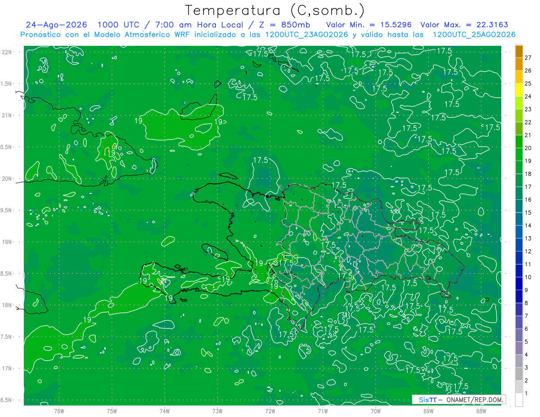Pick the white swatch below legend value 1
Image resolution: width=540 pixels, height=417 pixels.
pyautogui.click(x=519, y=400)
